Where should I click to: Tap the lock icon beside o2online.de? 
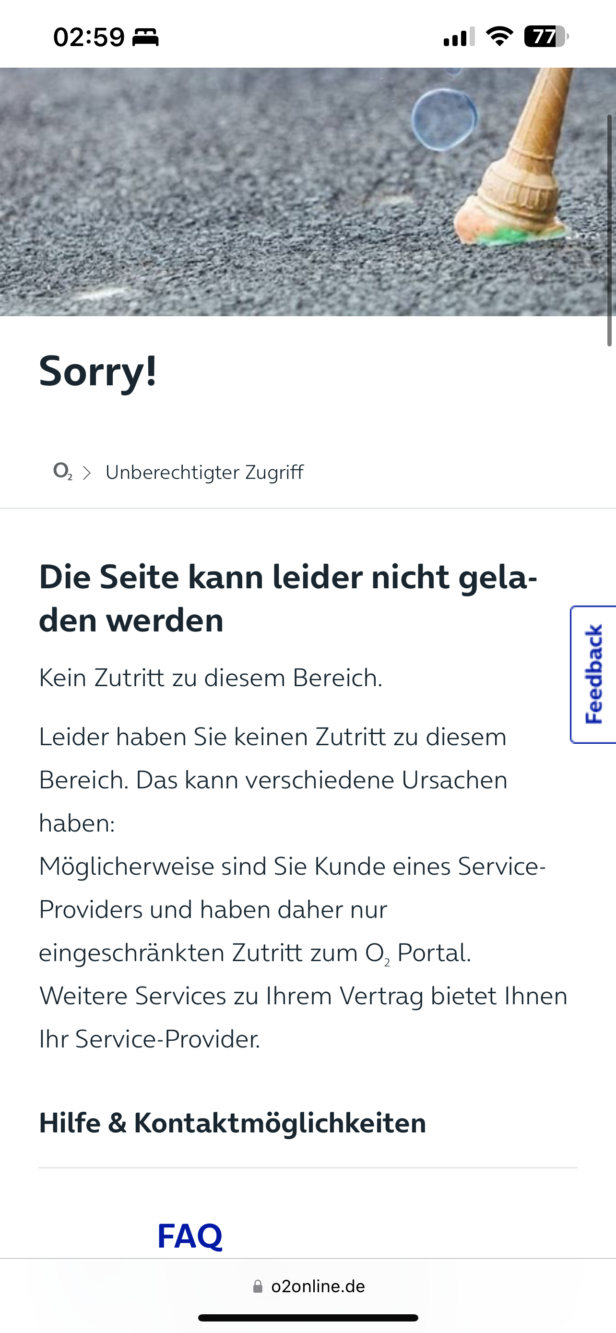[x=258, y=1286]
